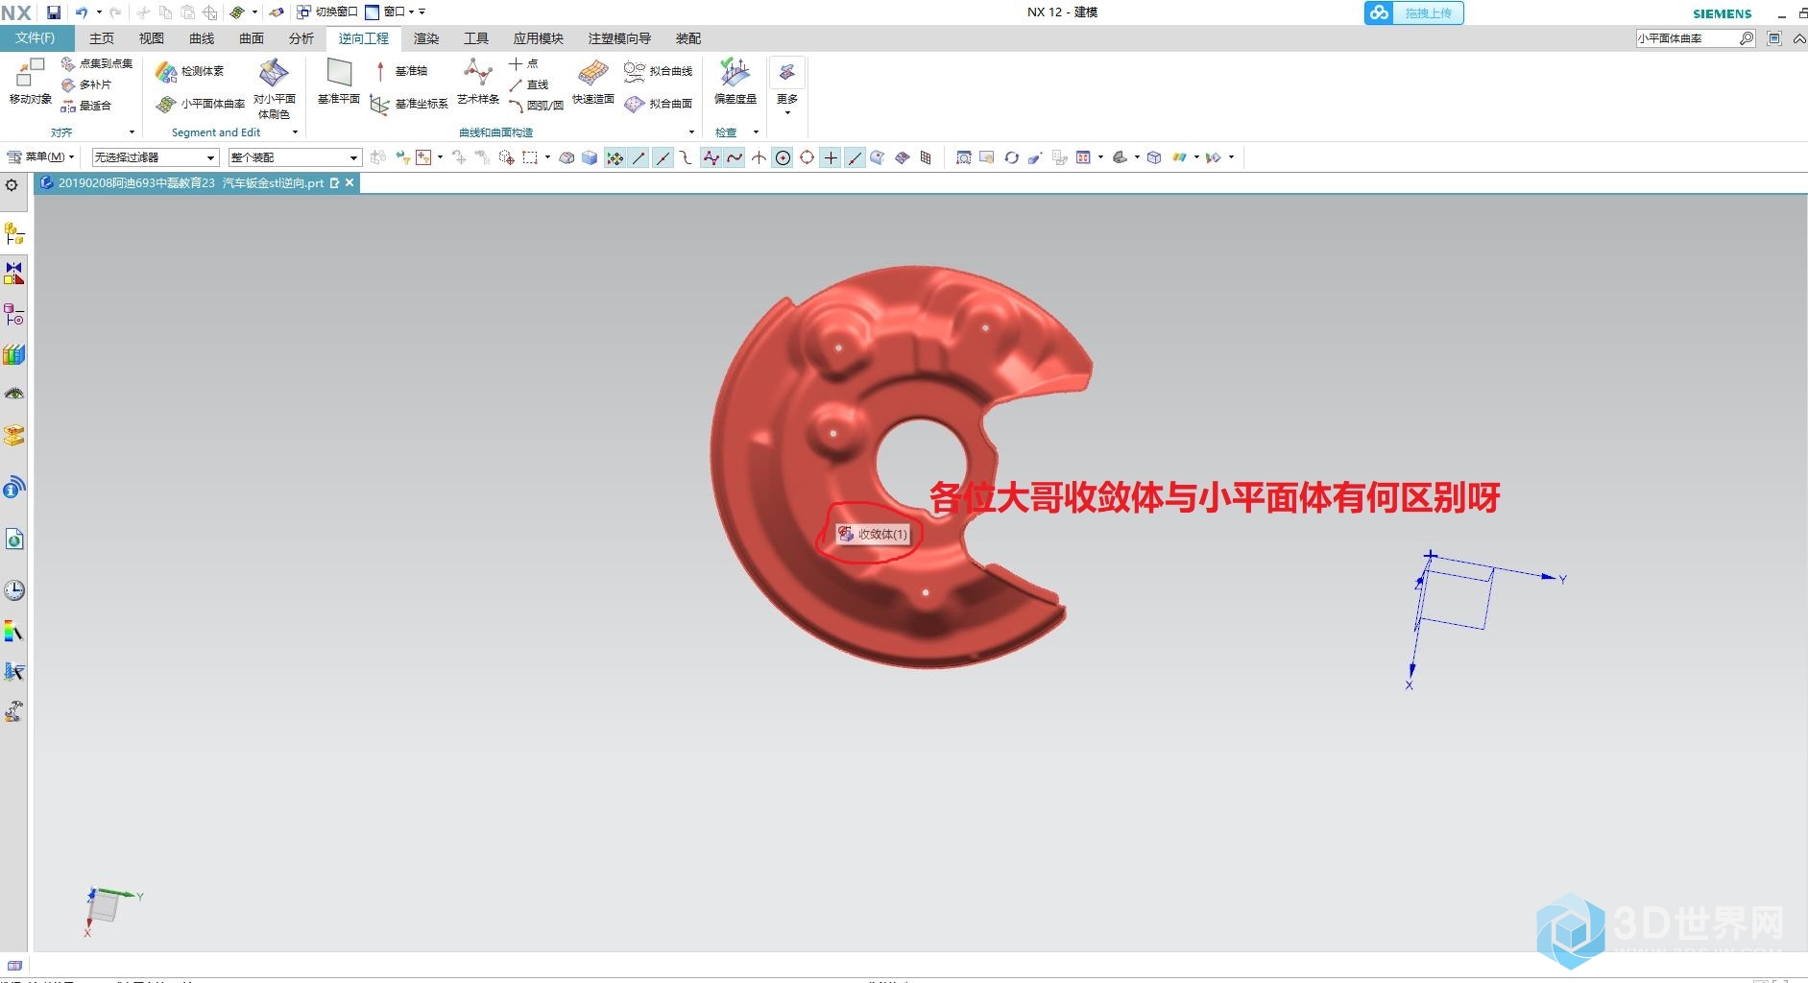Open the Move Object (移动对象) tool

click(x=30, y=82)
